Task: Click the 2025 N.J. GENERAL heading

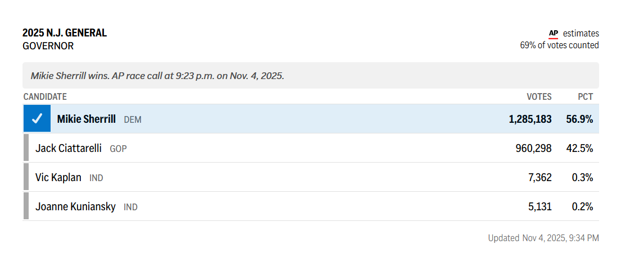Action: point(65,33)
